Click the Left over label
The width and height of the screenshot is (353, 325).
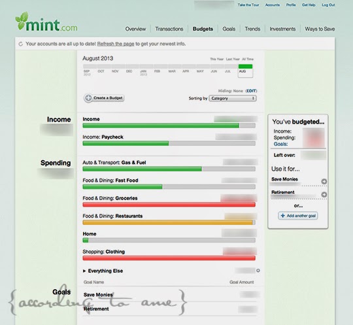pos(284,155)
